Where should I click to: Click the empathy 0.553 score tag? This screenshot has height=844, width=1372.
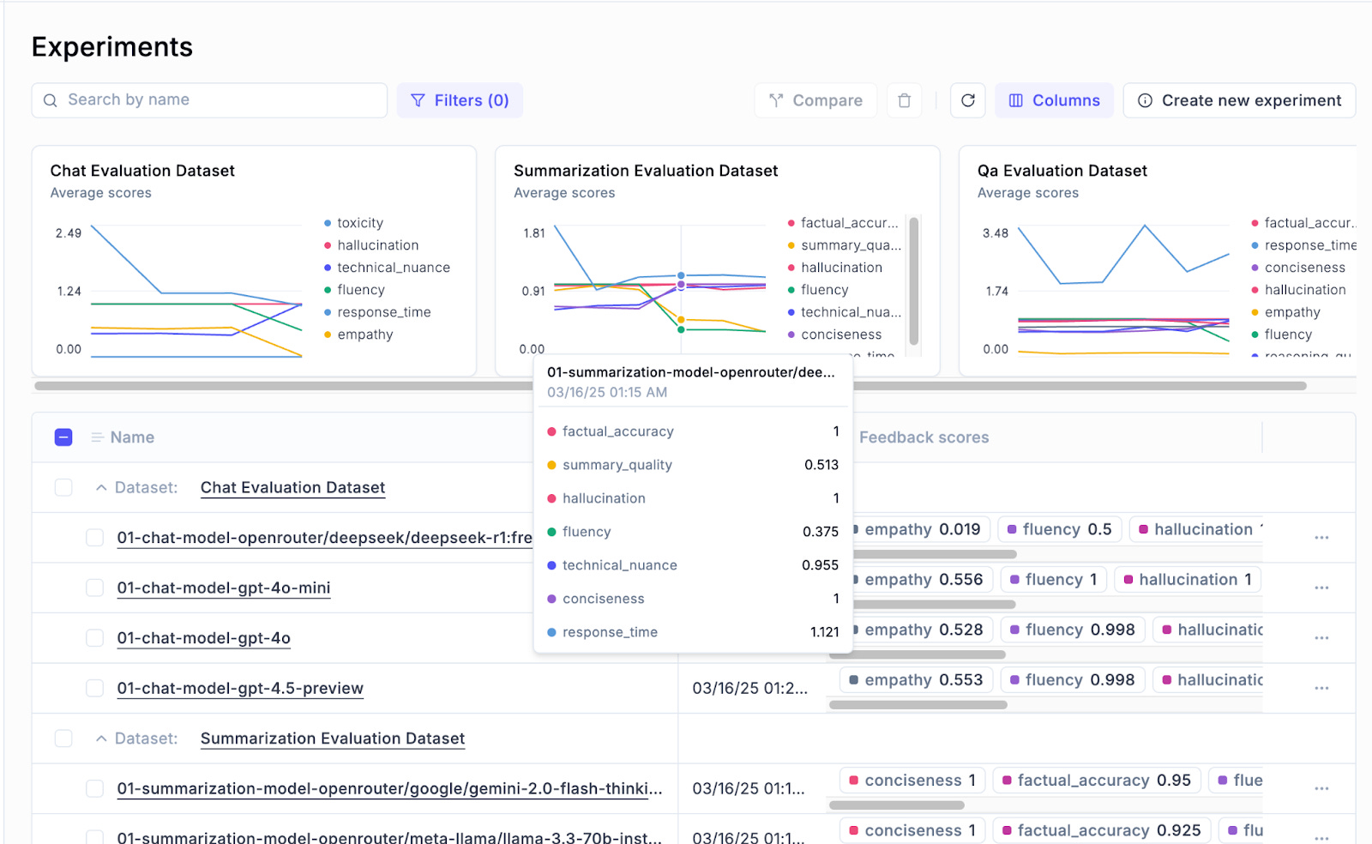point(917,680)
